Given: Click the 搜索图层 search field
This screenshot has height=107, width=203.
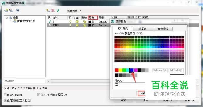Looking at the screenshot, I should pyautogui.click(x=25, y=81).
